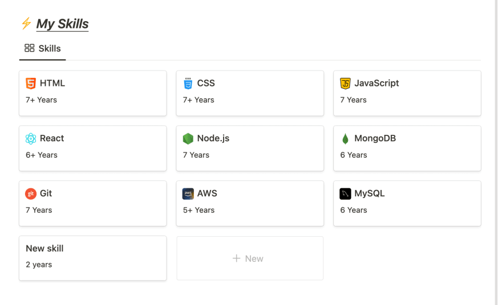502x305 pixels.
Task: Click the Git logo icon
Action: [x=31, y=193]
